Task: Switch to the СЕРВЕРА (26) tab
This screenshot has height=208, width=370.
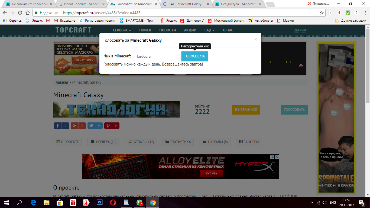Action: (103, 142)
